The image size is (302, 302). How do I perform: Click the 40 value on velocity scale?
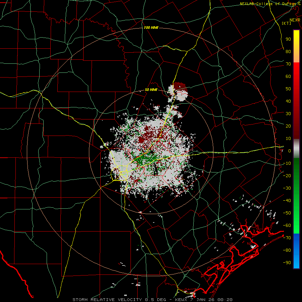(288, 101)
